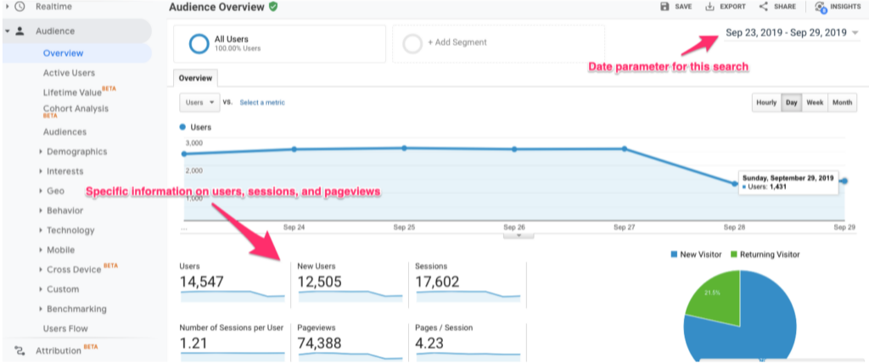The height and width of the screenshot is (363, 869).
Task: Click the Add Segment box
Action: click(x=498, y=44)
